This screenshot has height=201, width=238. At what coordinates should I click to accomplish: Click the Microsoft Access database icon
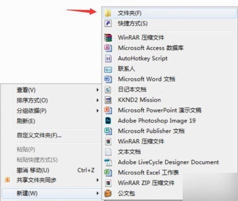[x=108, y=48]
